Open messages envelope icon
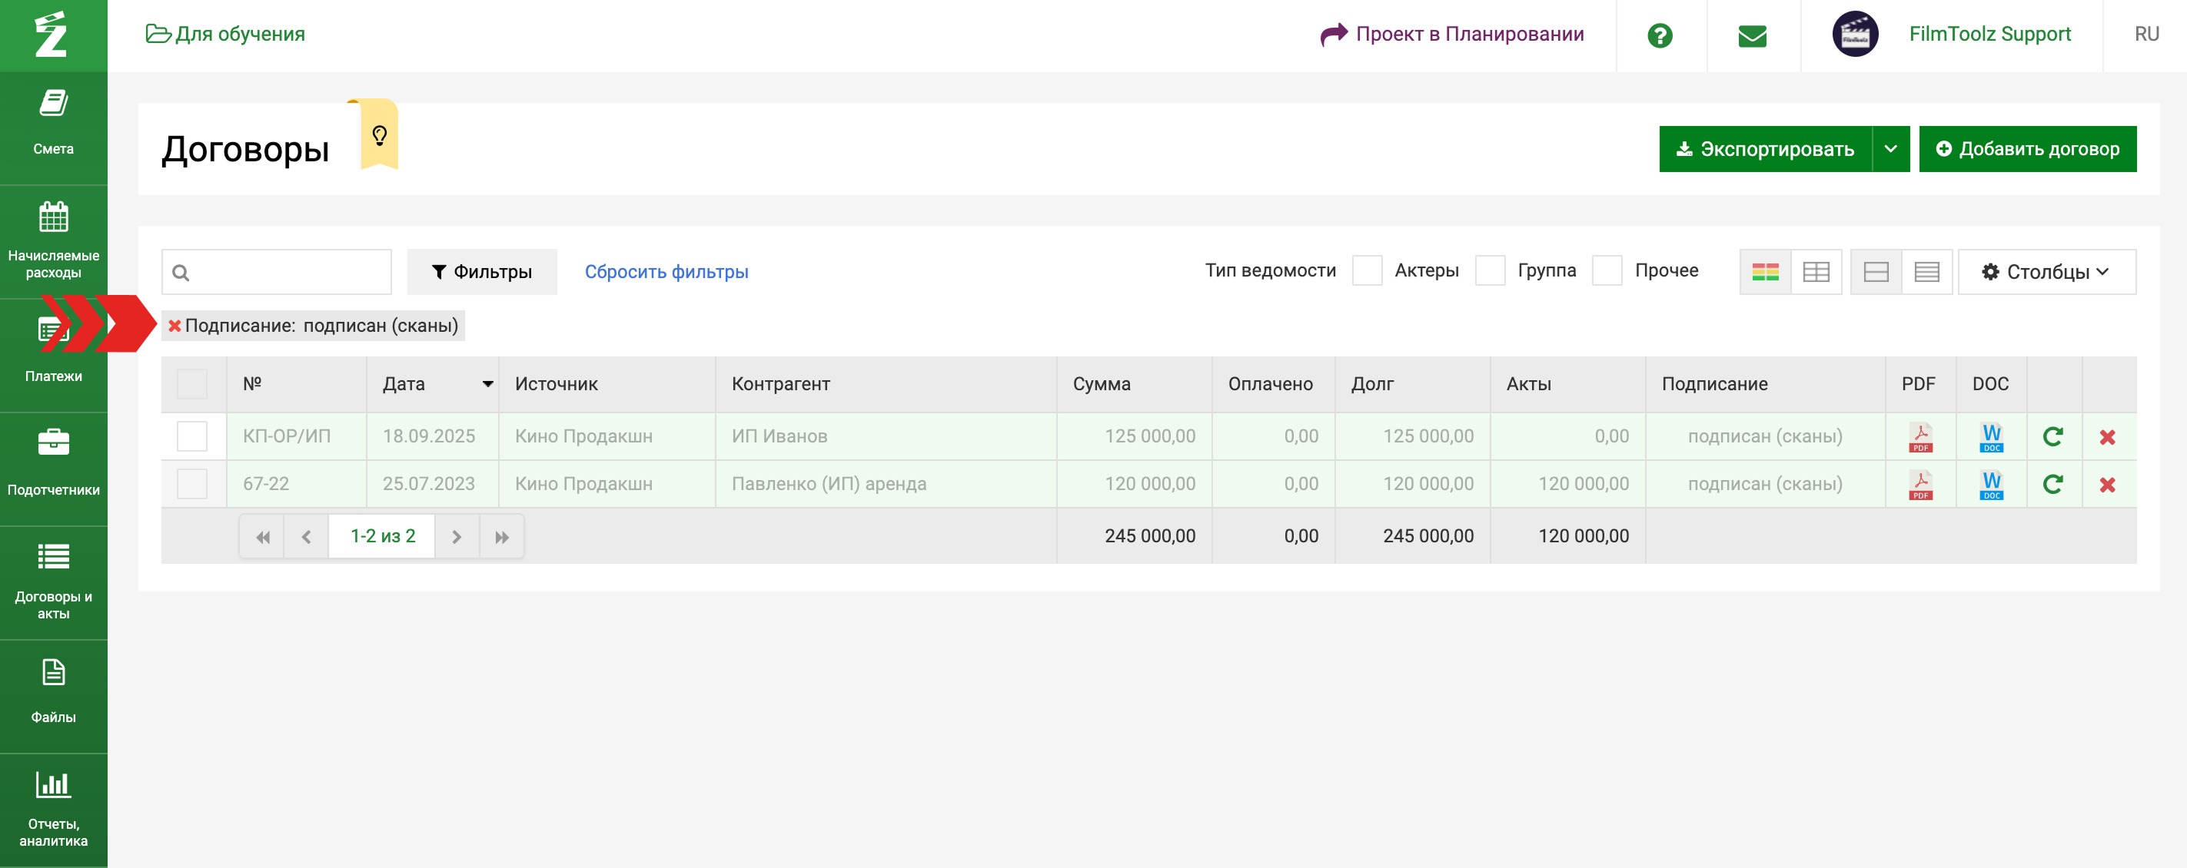 (1751, 35)
